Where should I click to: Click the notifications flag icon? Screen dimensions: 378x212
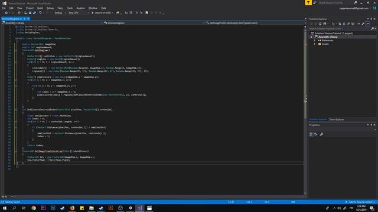(x=308, y=2)
